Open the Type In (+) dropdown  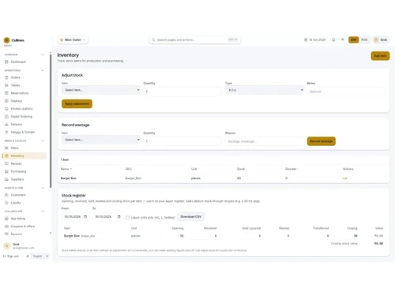264,90
